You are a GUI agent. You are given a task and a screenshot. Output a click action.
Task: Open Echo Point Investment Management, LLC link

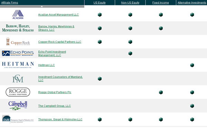52,53
